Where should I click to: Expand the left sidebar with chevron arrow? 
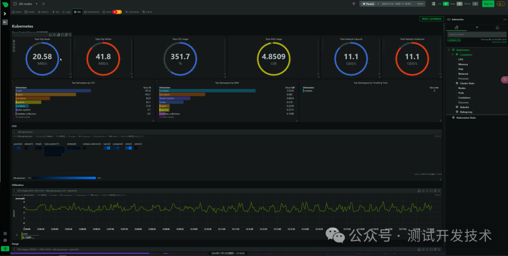tap(5, 14)
